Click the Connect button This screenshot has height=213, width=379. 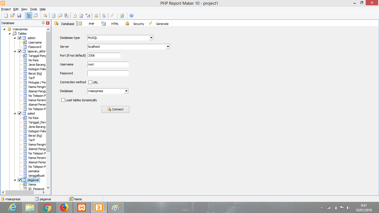115,109
